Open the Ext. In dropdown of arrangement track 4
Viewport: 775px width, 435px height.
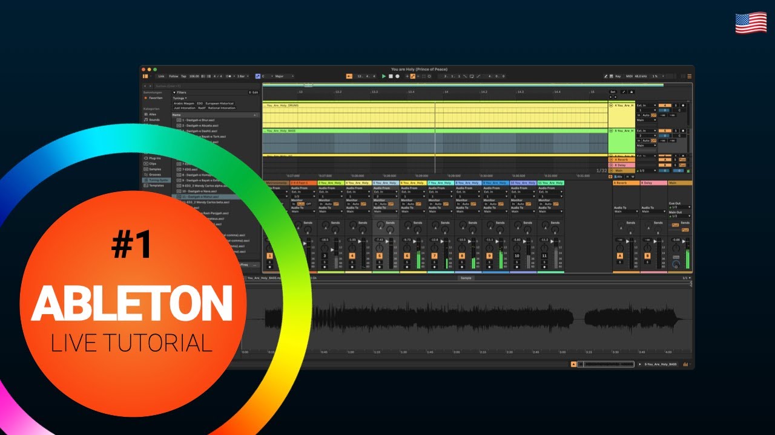tap(646, 106)
